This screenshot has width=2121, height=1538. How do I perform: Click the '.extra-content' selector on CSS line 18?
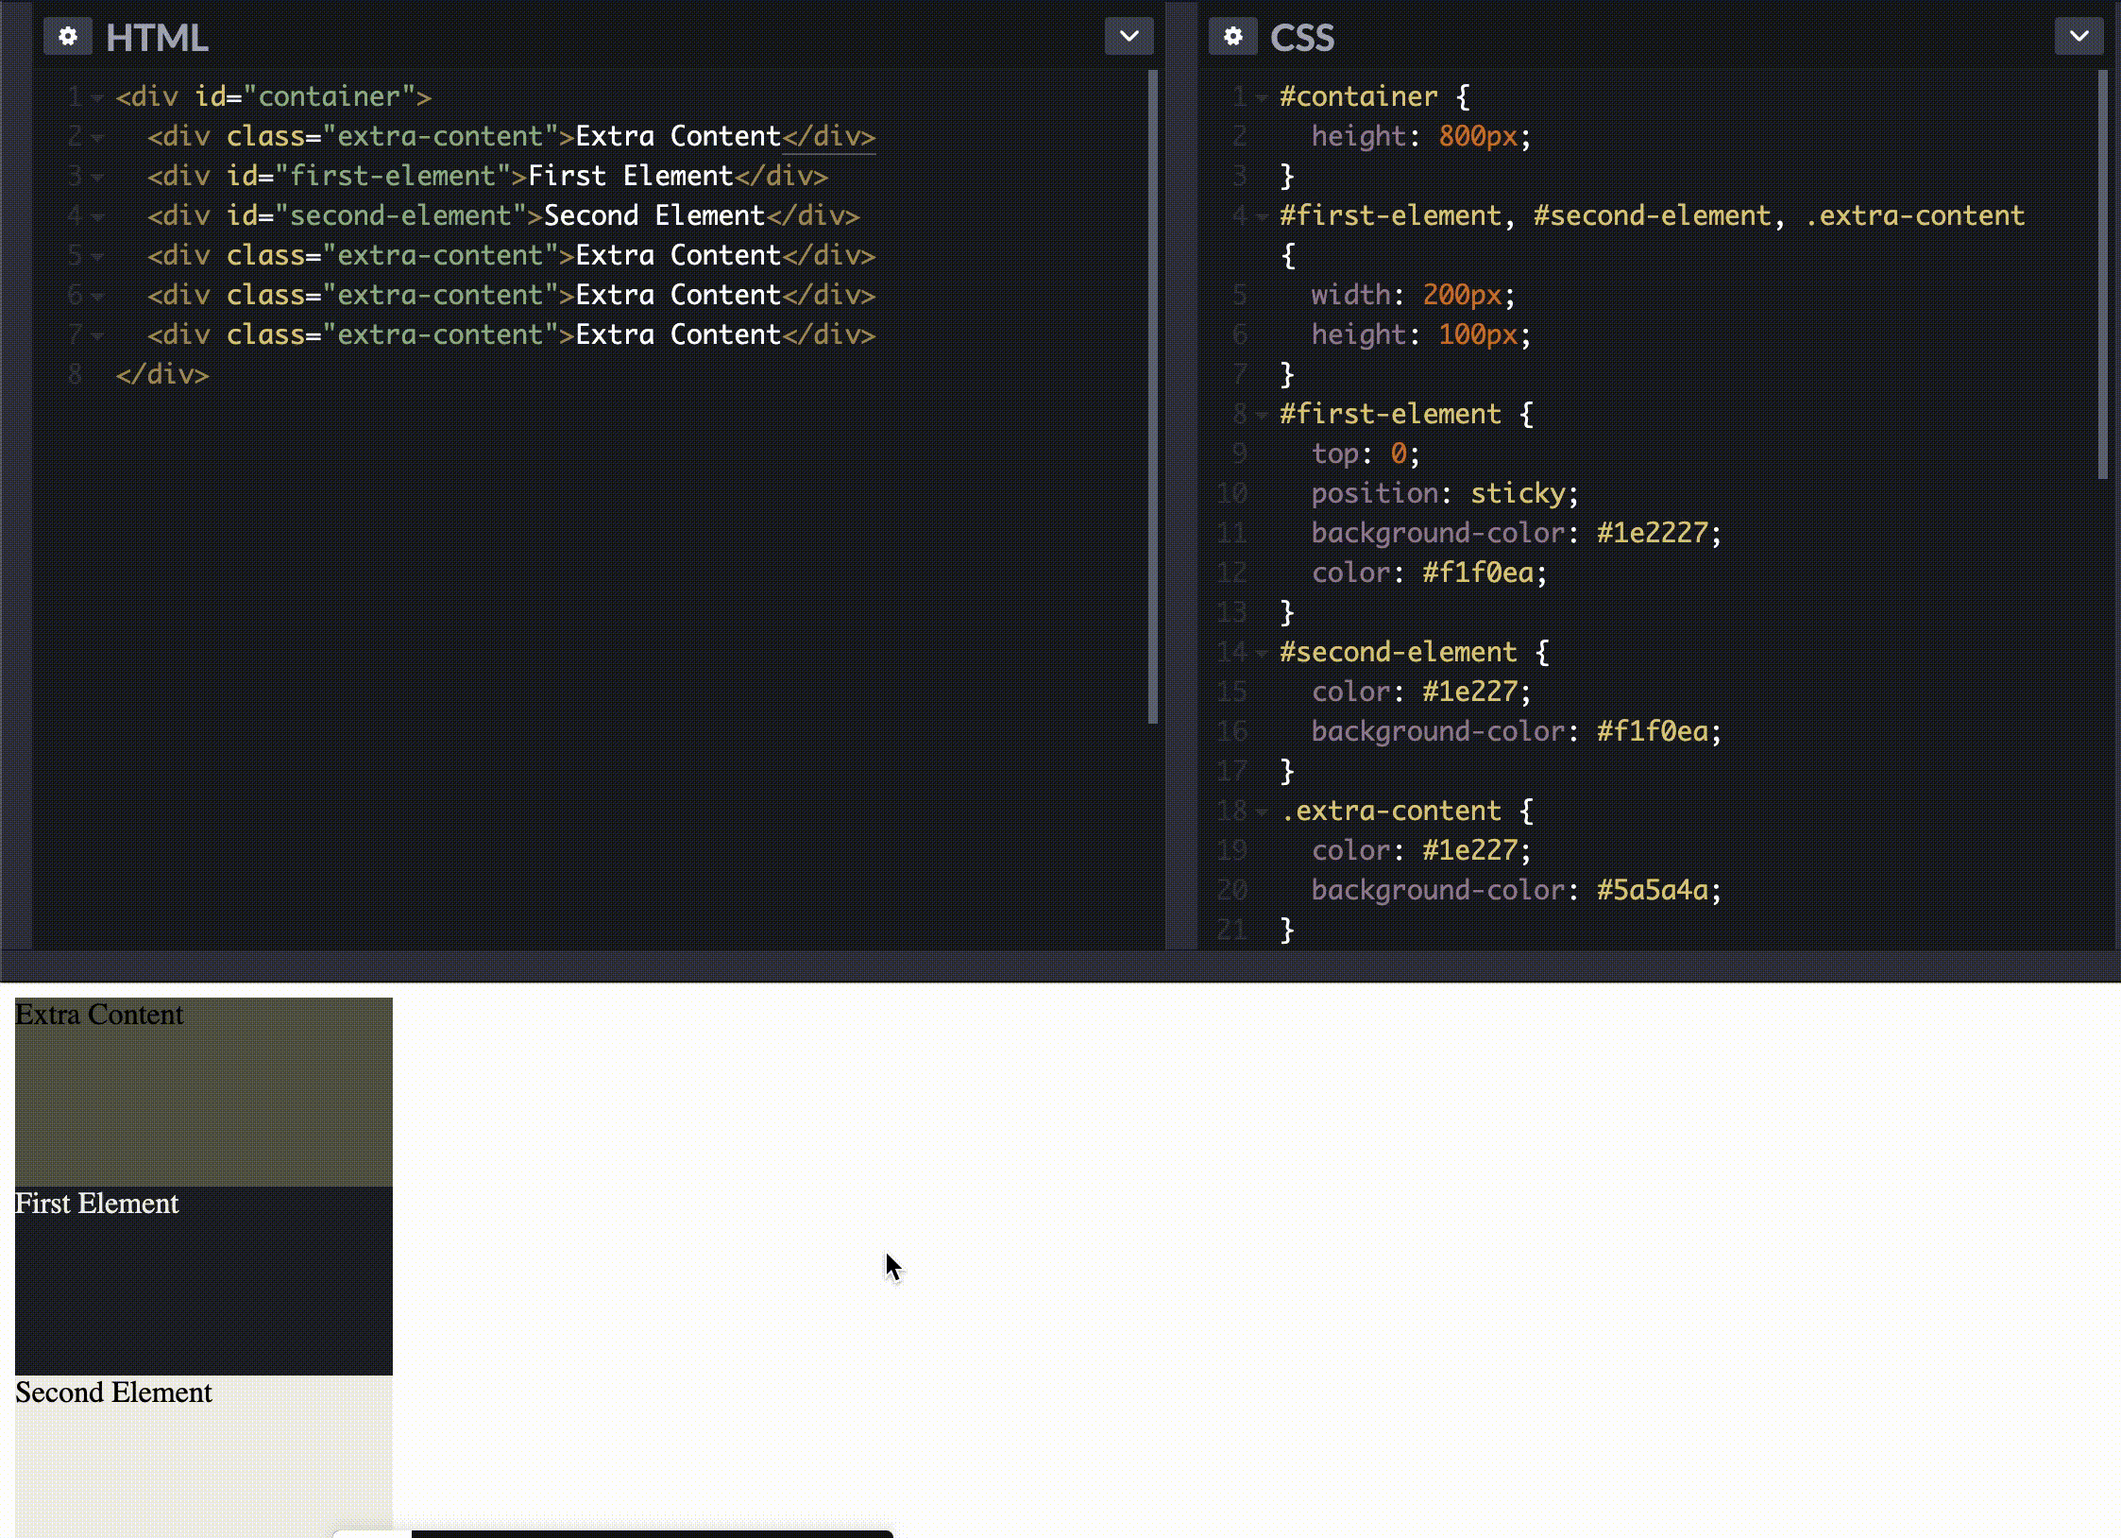point(1390,811)
